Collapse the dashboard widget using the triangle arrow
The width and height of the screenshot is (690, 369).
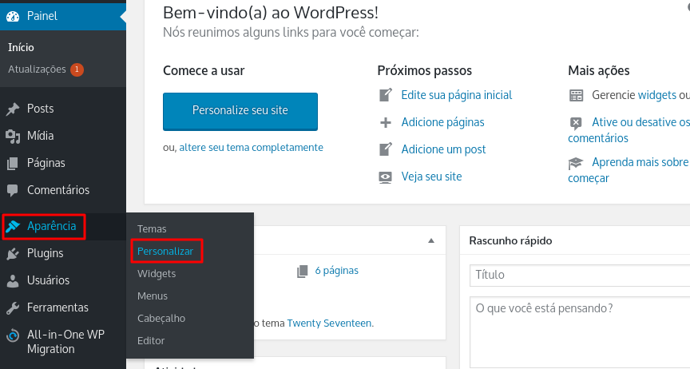coord(431,241)
